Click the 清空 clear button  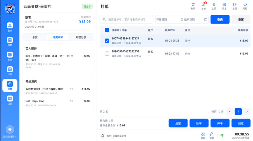(178, 123)
